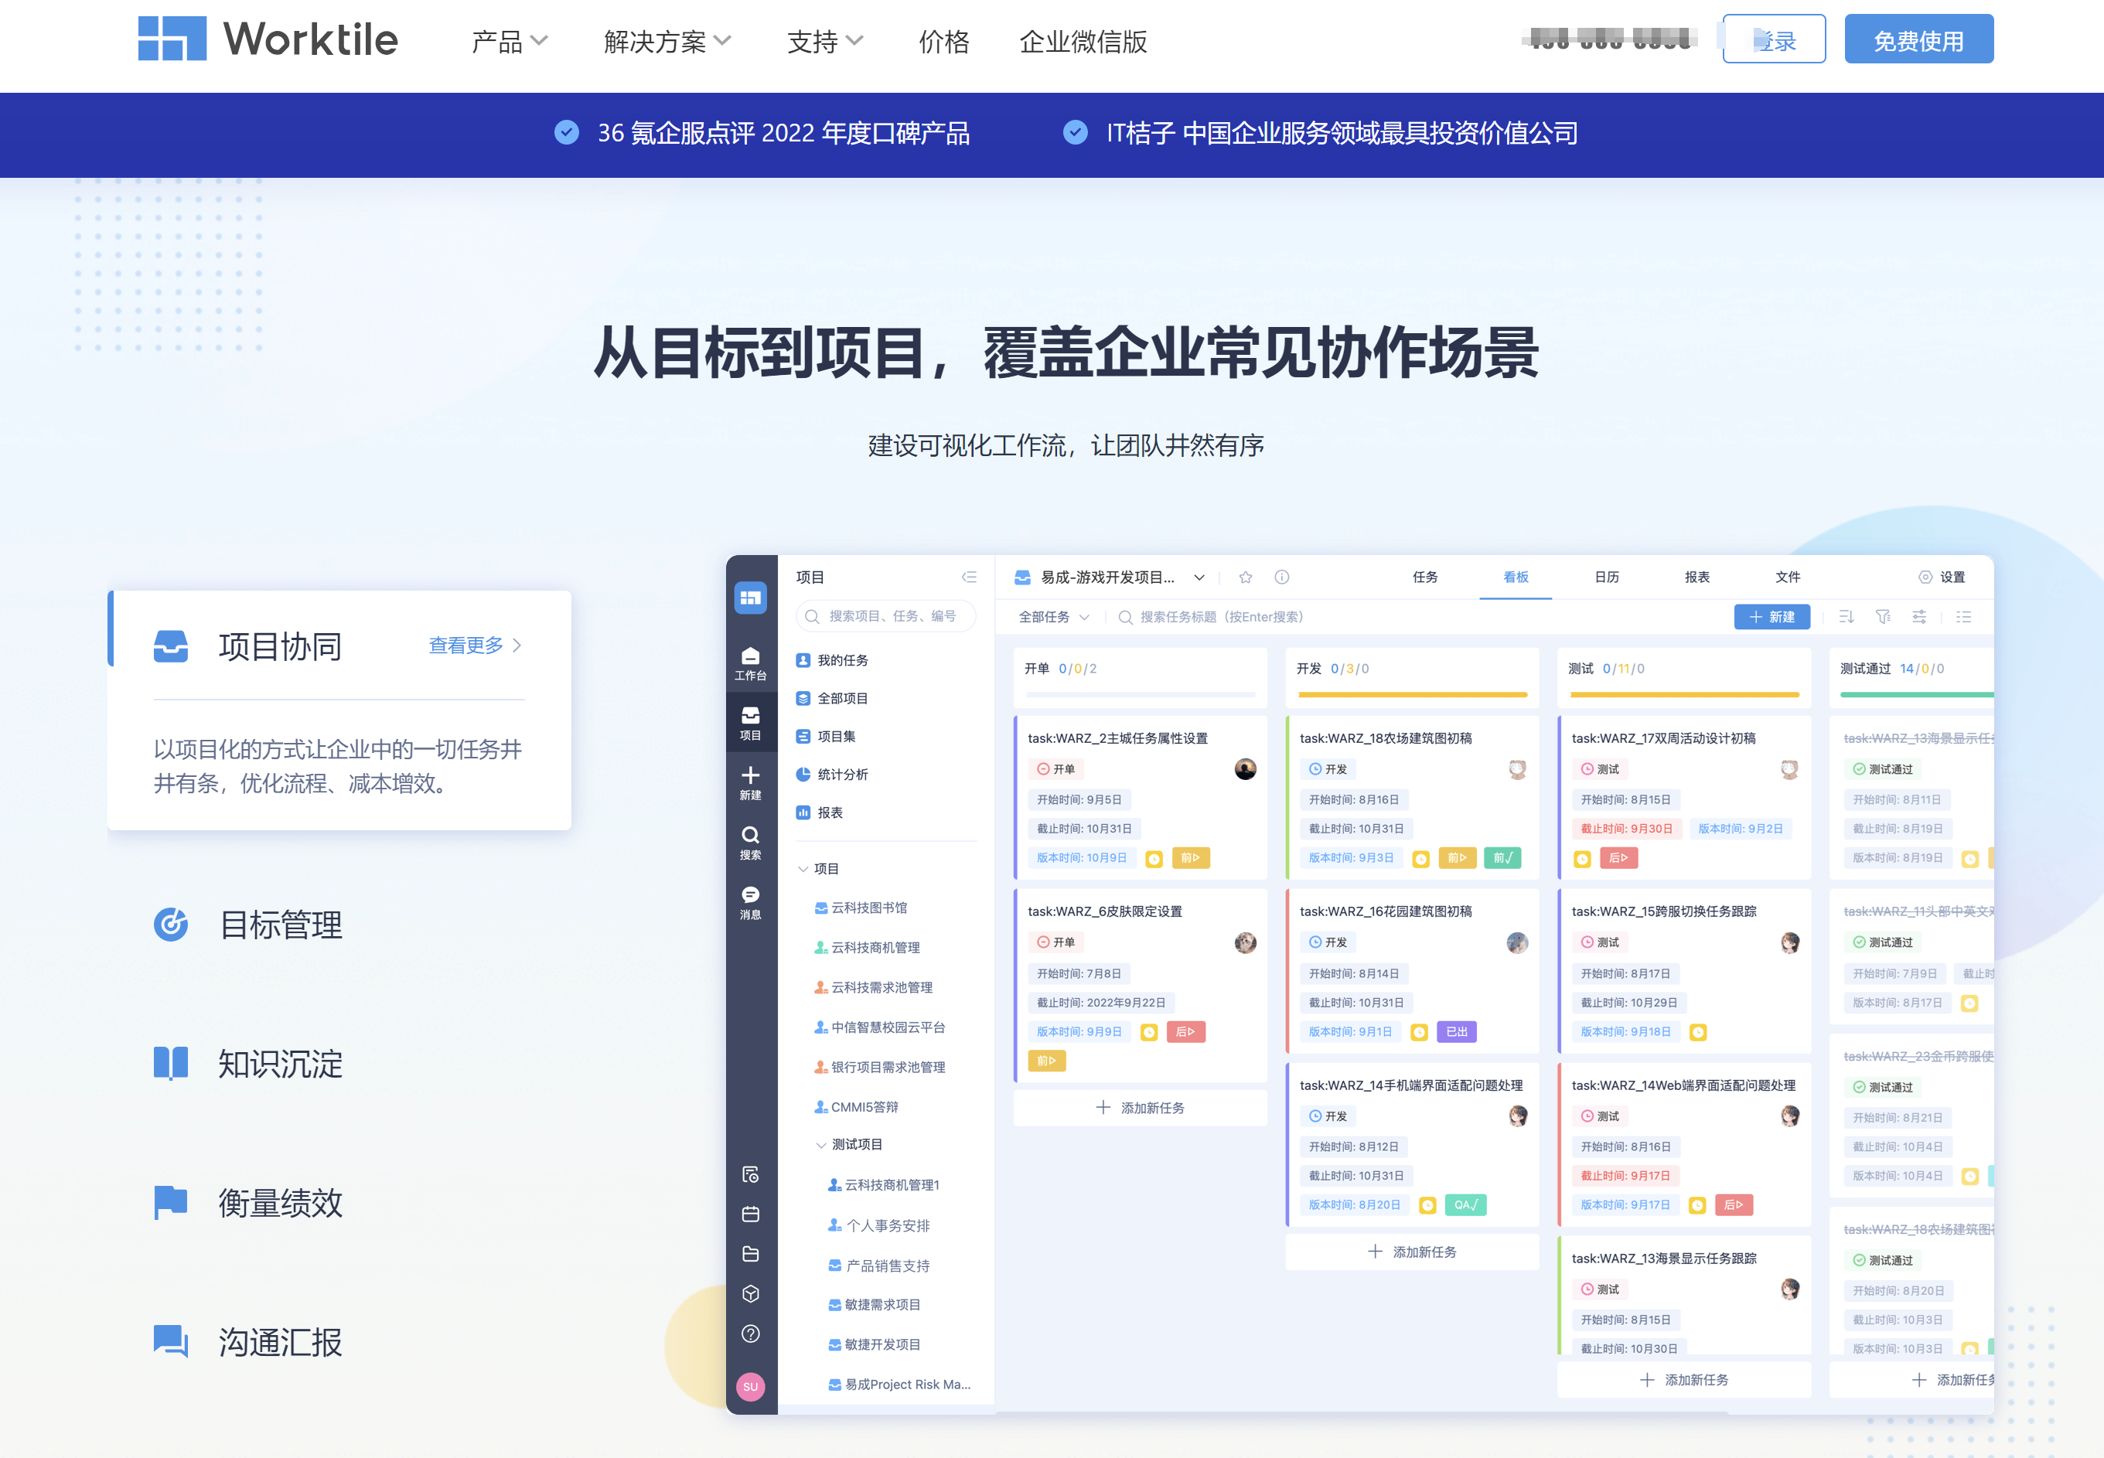
Task: Open the 消息 sidebar icon
Action: (750, 903)
